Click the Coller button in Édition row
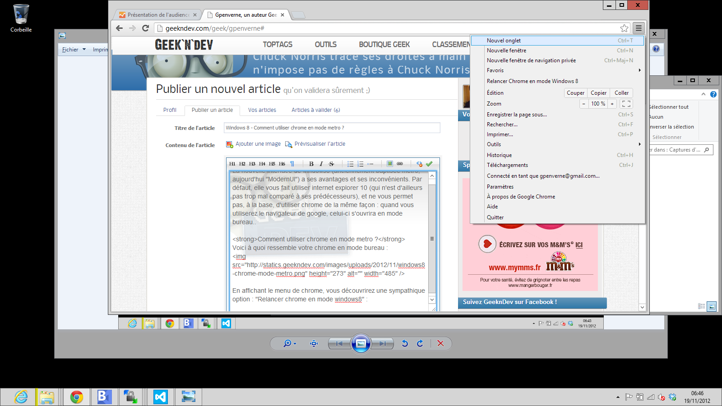The height and width of the screenshot is (406, 722). pyautogui.click(x=621, y=93)
